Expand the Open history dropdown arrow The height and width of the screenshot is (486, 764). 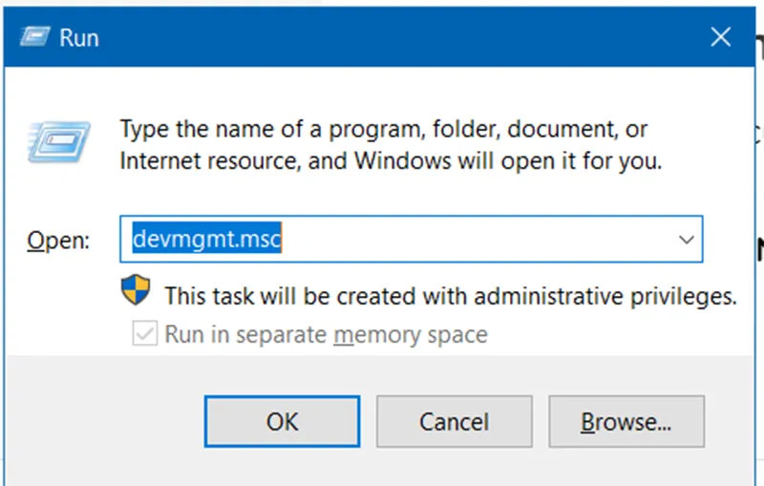(x=687, y=239)
